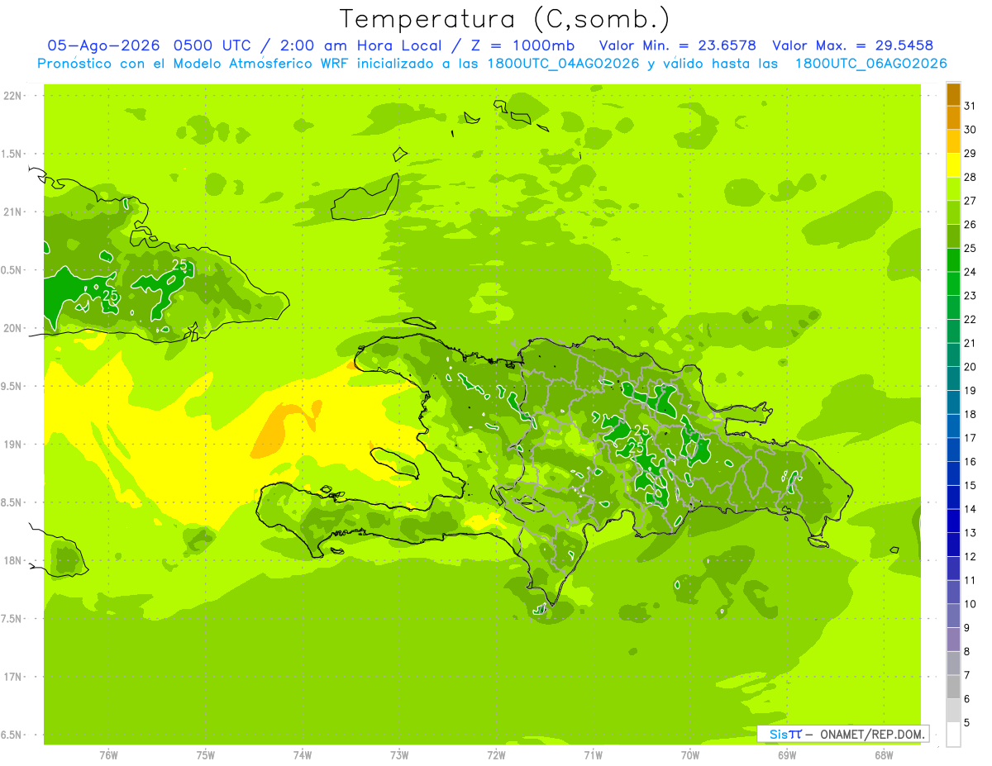This screenshot has height=766, width=992.
Task: Click legend value '24'
Action: pyautogui.click(x=971, y=272)
